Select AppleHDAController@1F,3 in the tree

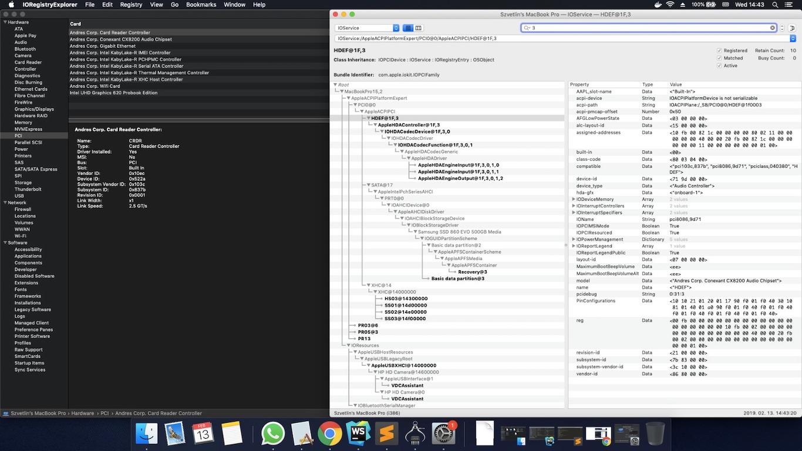[x=409, y=125]
